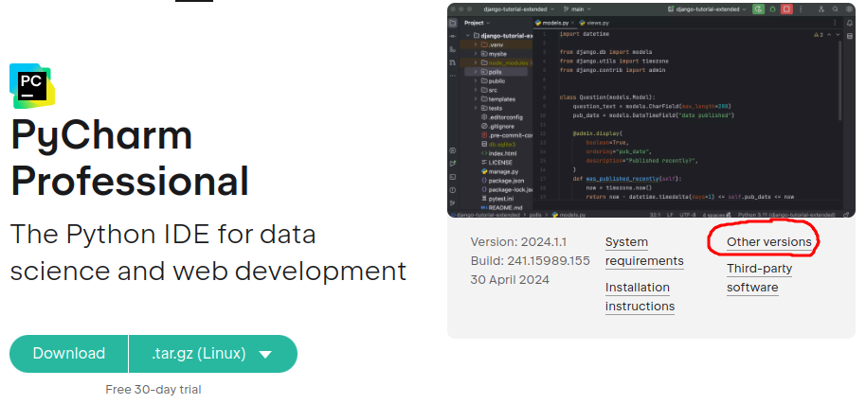
Task: Click the editor vertical scrollbar in preview
Action: point(839,79)
